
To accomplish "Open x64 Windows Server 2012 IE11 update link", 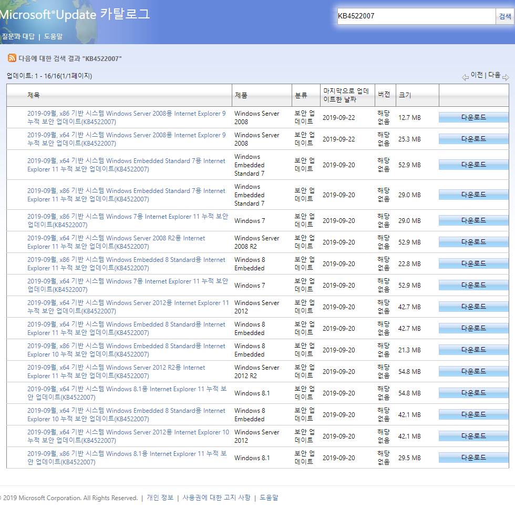I will [x=128, y=307].
